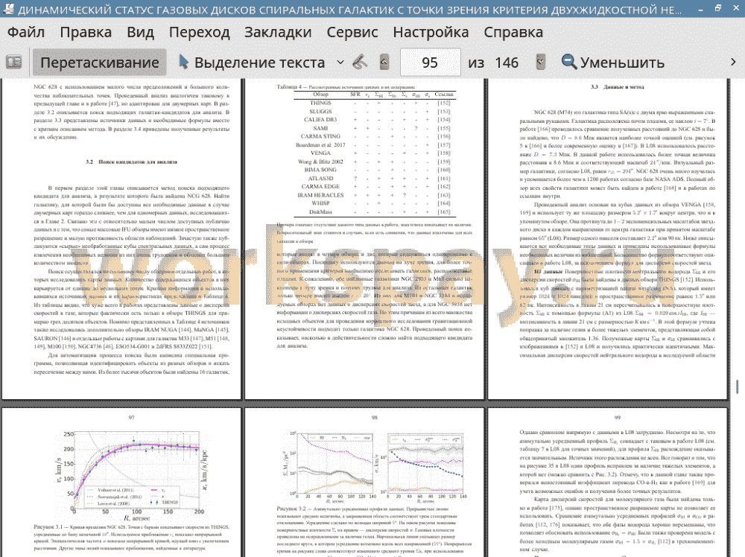The image size is (745, 557).
Task: Click the Рисунок 3.1 caption
Action: [x=131, y=538]
